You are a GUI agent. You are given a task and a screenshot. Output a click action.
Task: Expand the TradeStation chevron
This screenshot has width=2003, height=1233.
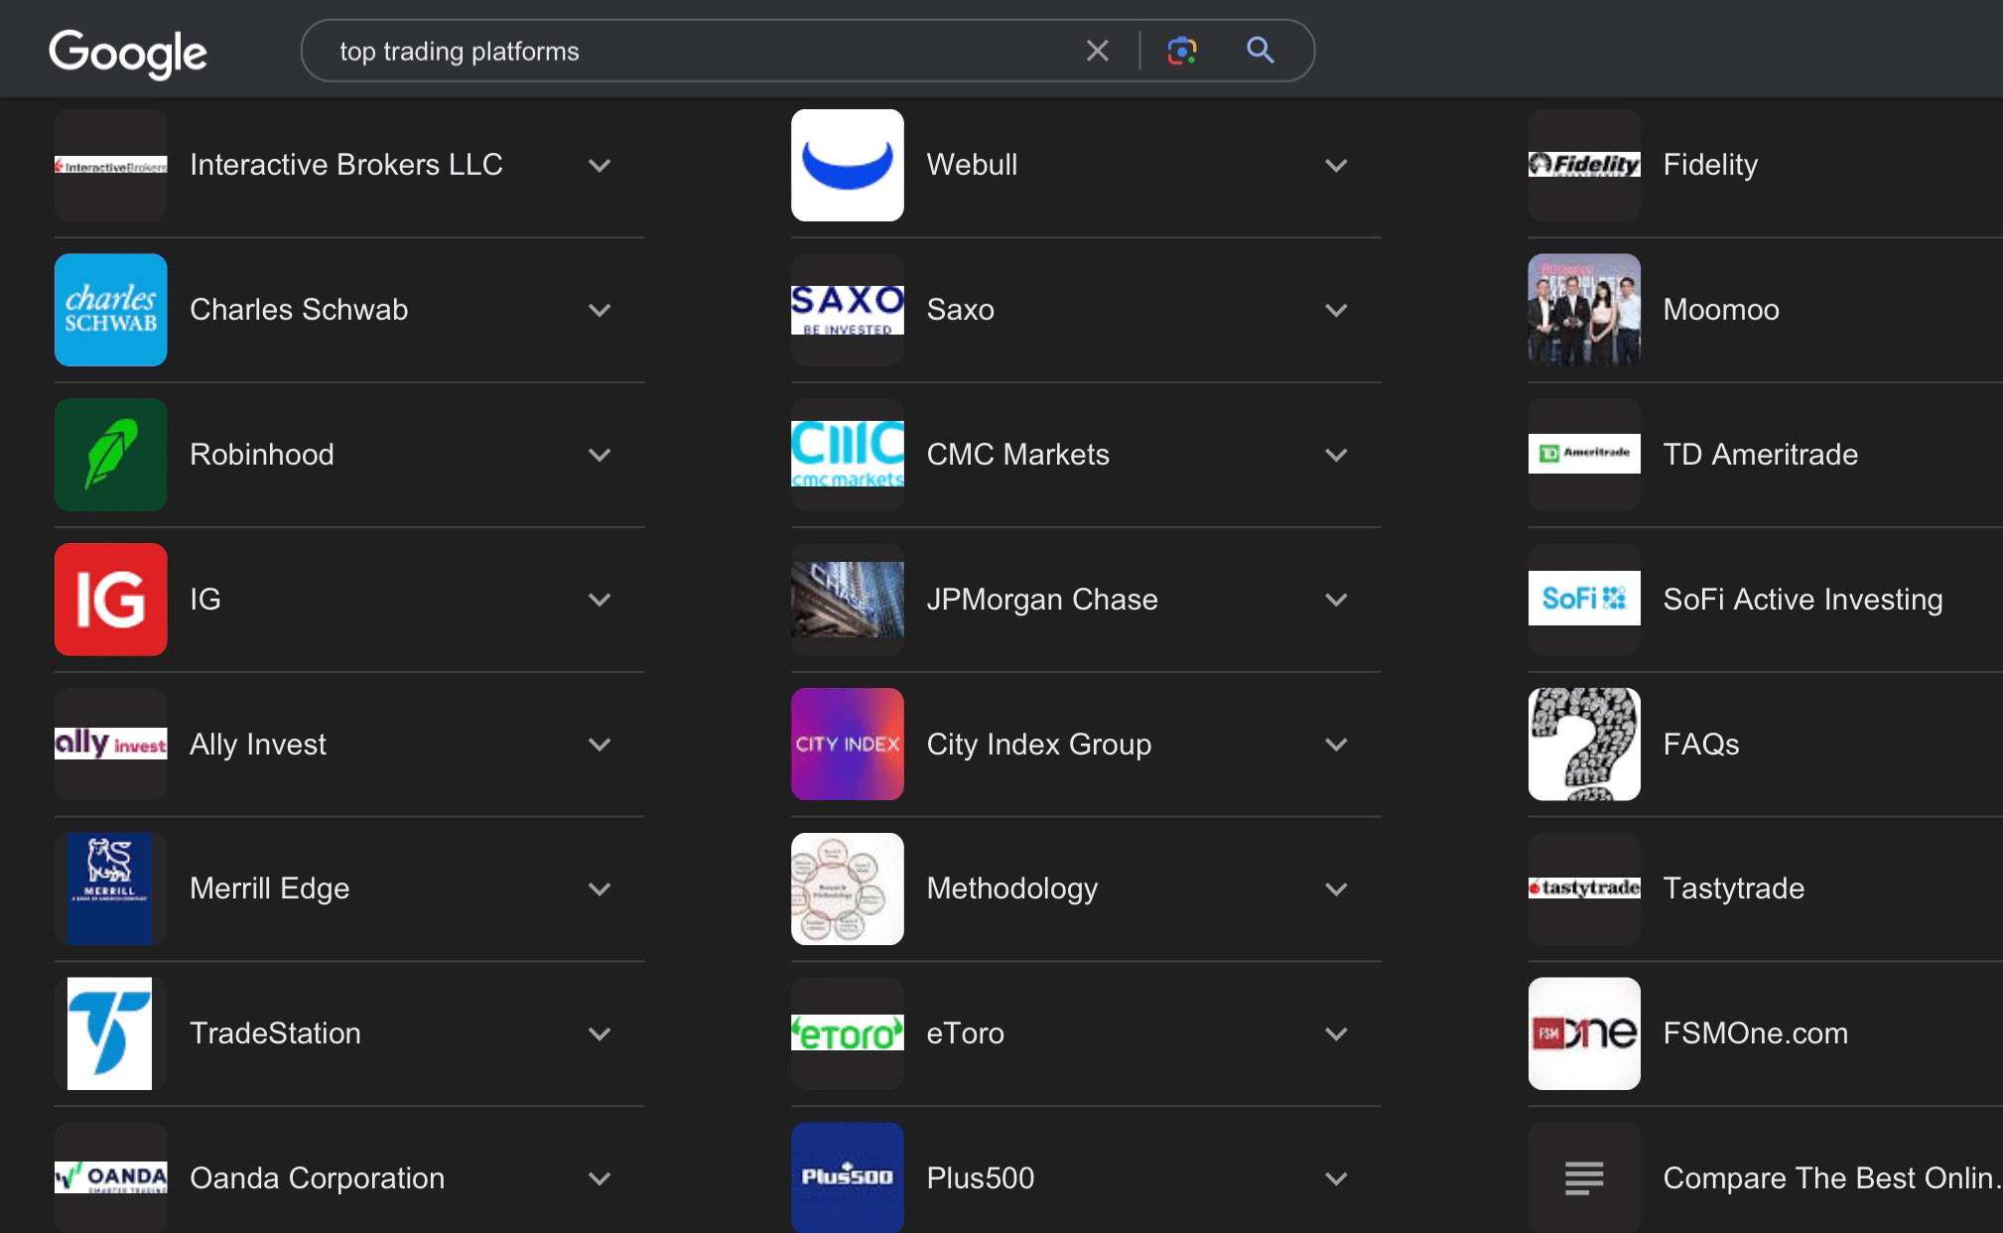coord(600,1034)
